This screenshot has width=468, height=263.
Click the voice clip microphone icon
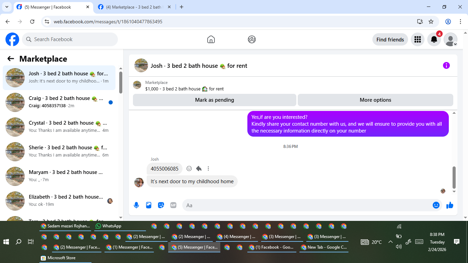pos(136,205)
